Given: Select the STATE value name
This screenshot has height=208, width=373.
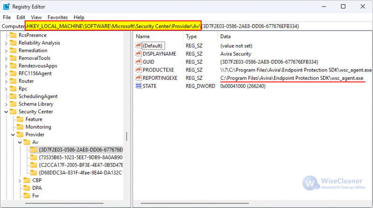Looking at the screenshot, I should (149, 86).
